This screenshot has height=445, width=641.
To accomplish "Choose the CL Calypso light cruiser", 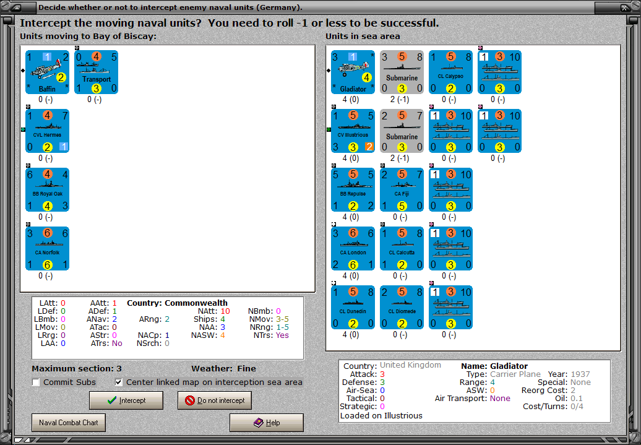I will tap(451, 72).
